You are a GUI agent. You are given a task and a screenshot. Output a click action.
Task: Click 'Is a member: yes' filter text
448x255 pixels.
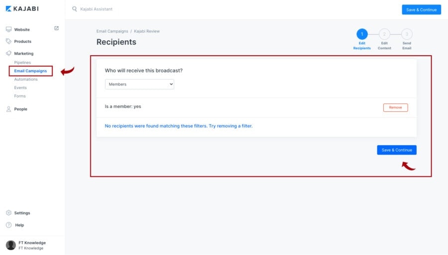pos(123,106)
